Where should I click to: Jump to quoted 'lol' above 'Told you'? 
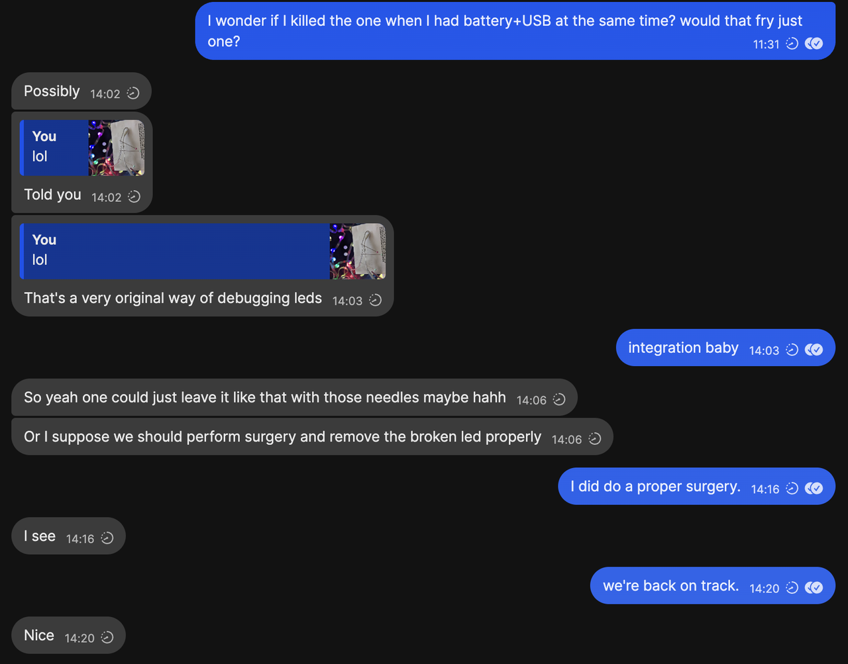pyautogui.click(x=54, y=148)
